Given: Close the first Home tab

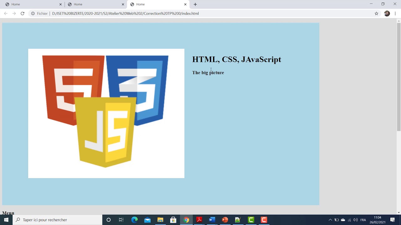Looking at the screenshot, I should 60,4.
